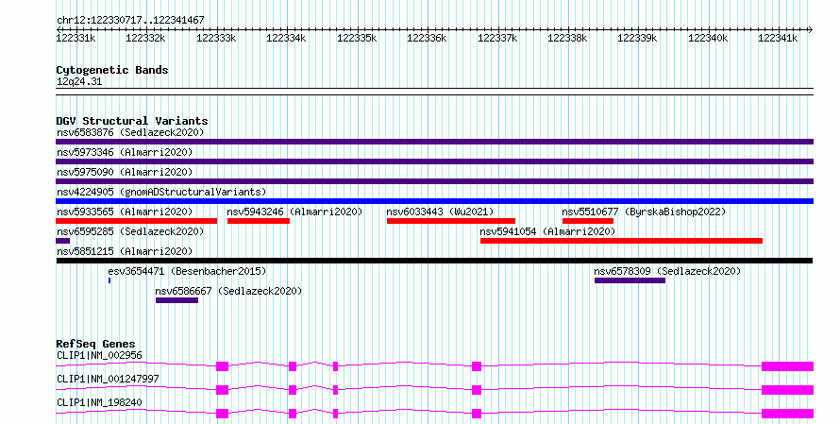This screenshot has height=424, width=840.
Task: Select the nsv5941054 (Almarri2020) label
Action: 547,231
